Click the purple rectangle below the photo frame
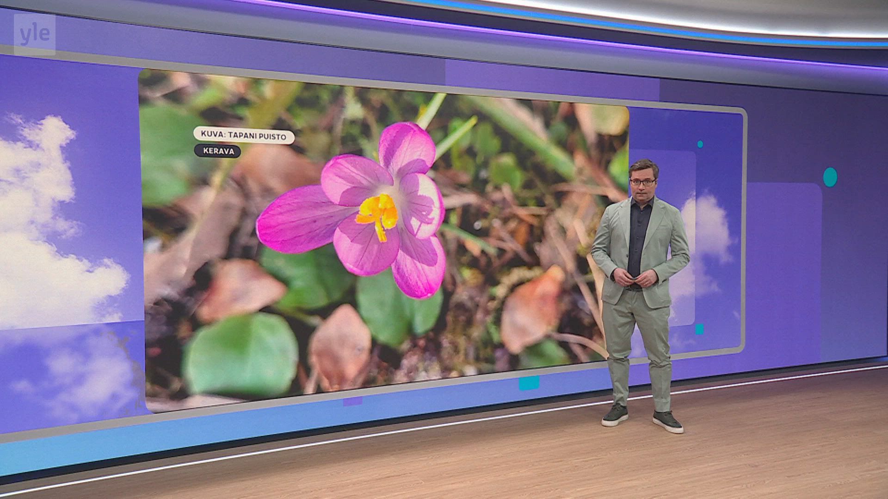Viewport: 888px width, 499px height. 352,401
